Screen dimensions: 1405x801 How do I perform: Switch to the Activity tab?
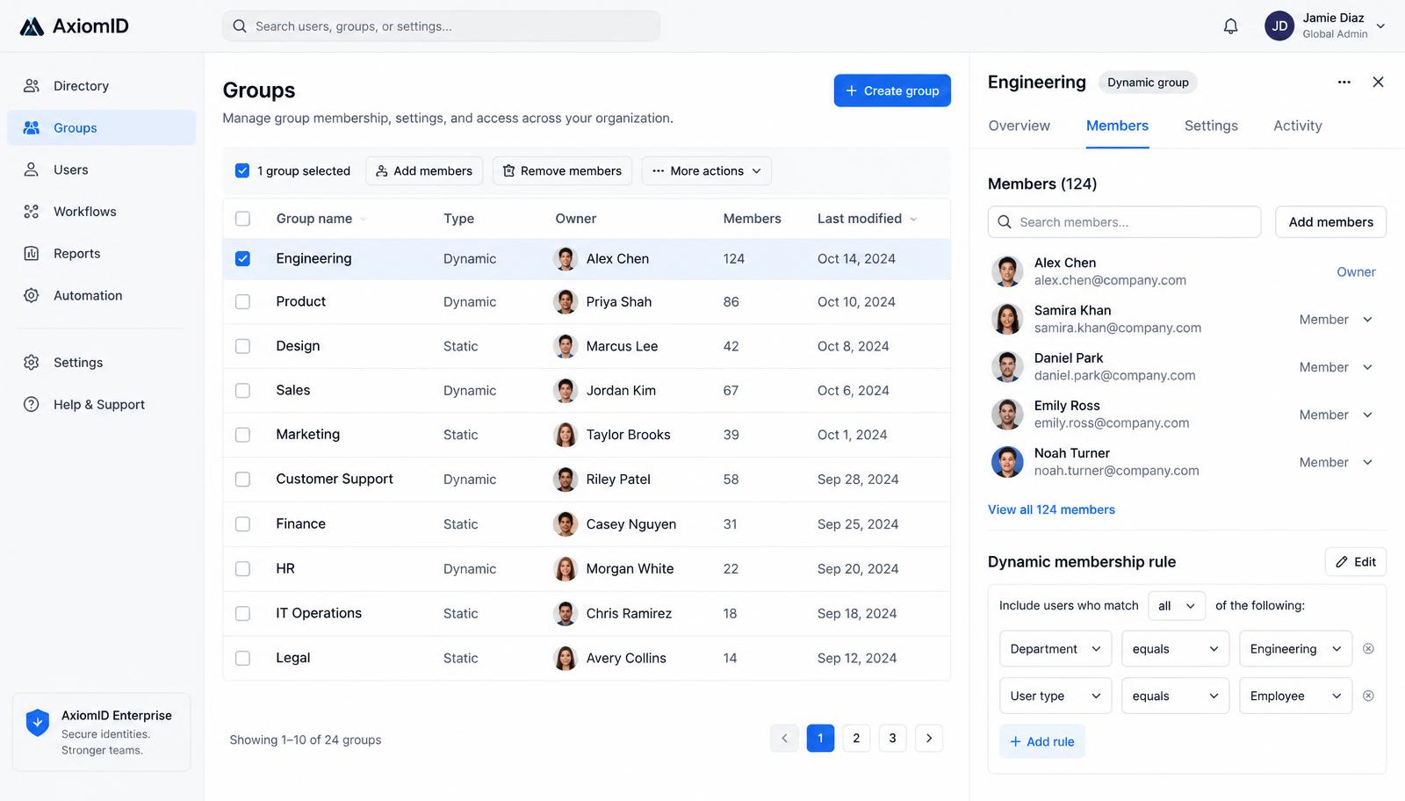pyautogui.click(x=1298, y=126)
